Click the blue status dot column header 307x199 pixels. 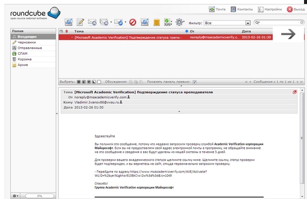pos(187,31)
